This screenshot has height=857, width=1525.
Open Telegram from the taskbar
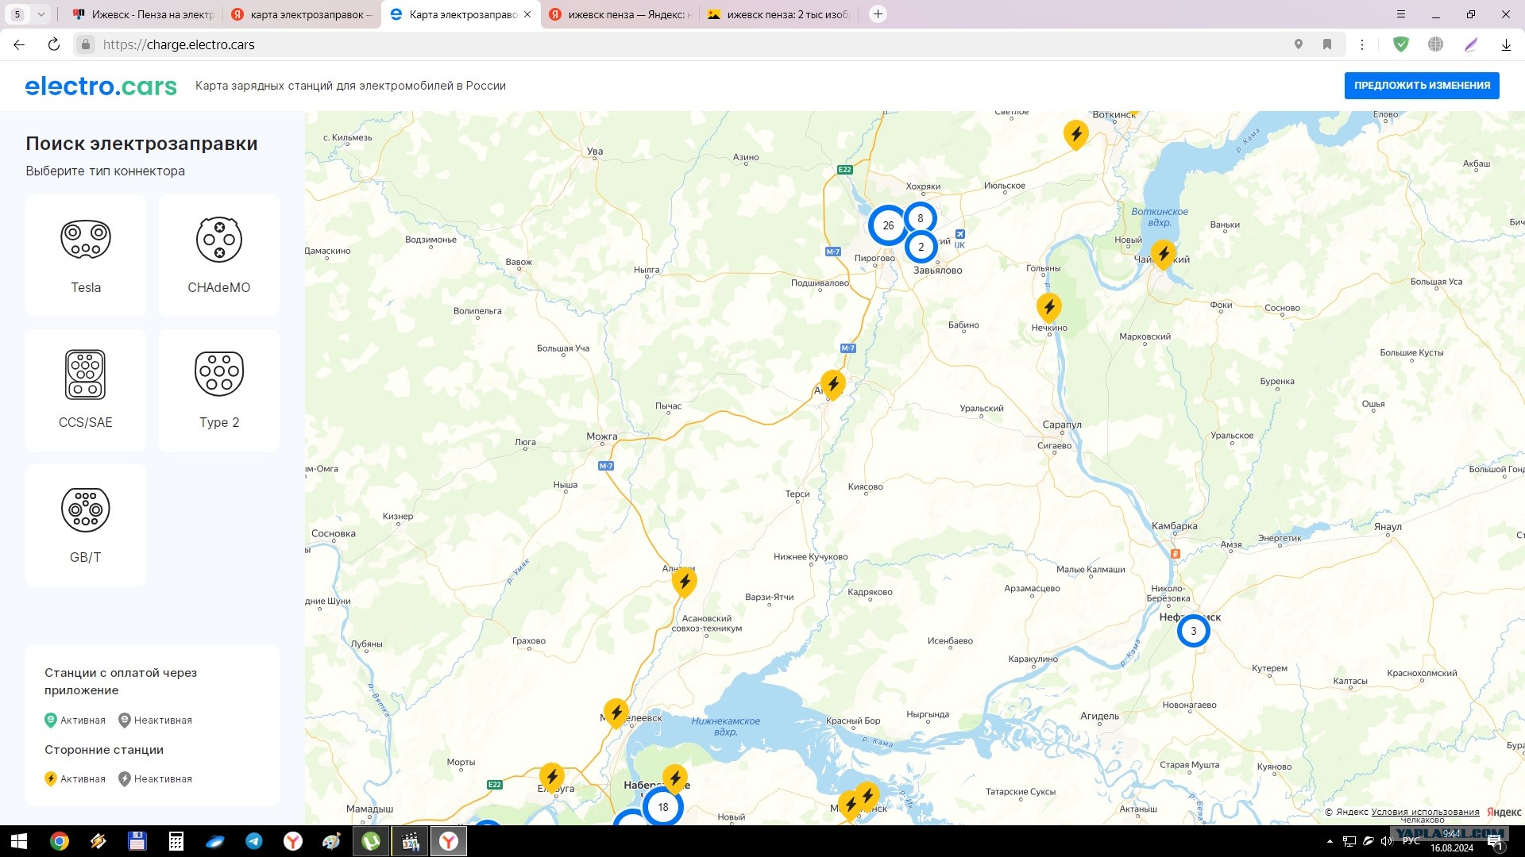[254, 841]
